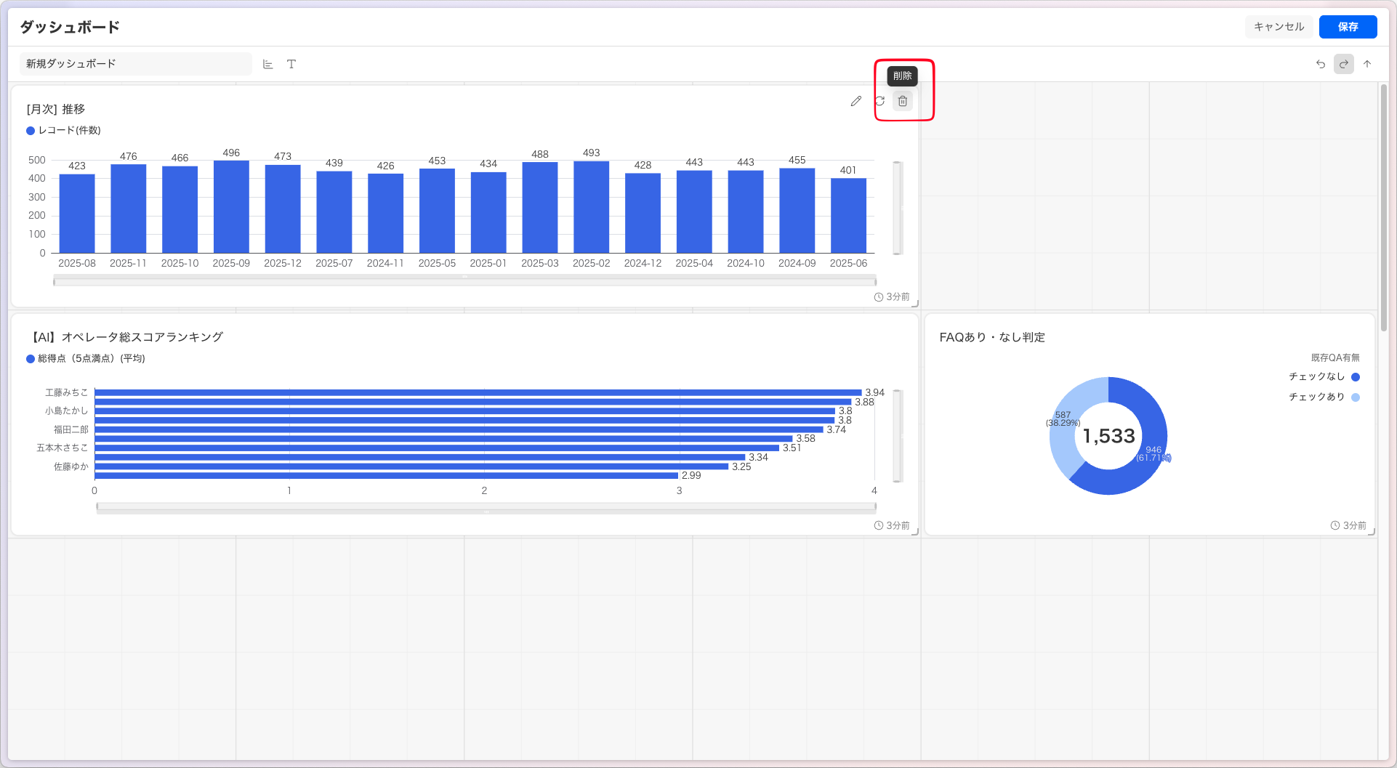This screenshot has height=768, width=1397.
Task: Click the 福田二郎 axis label
Action: pyautogui.click(x=71, y=429)
